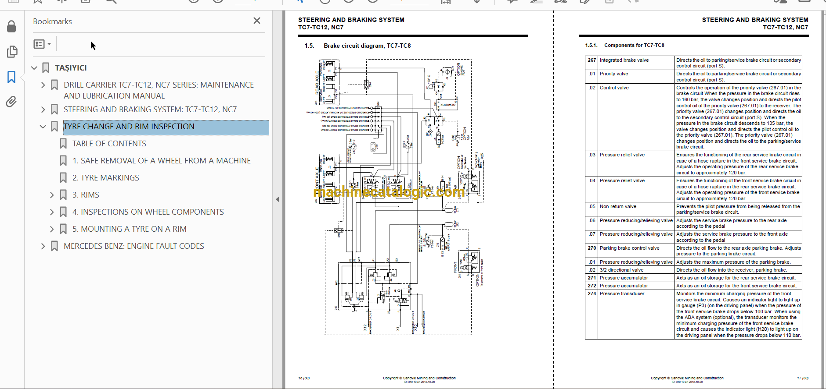Image resolution: width=826 pixels, height=389 pixels.
Task: Click page number '16 (80)' footer
Action: 304,378
